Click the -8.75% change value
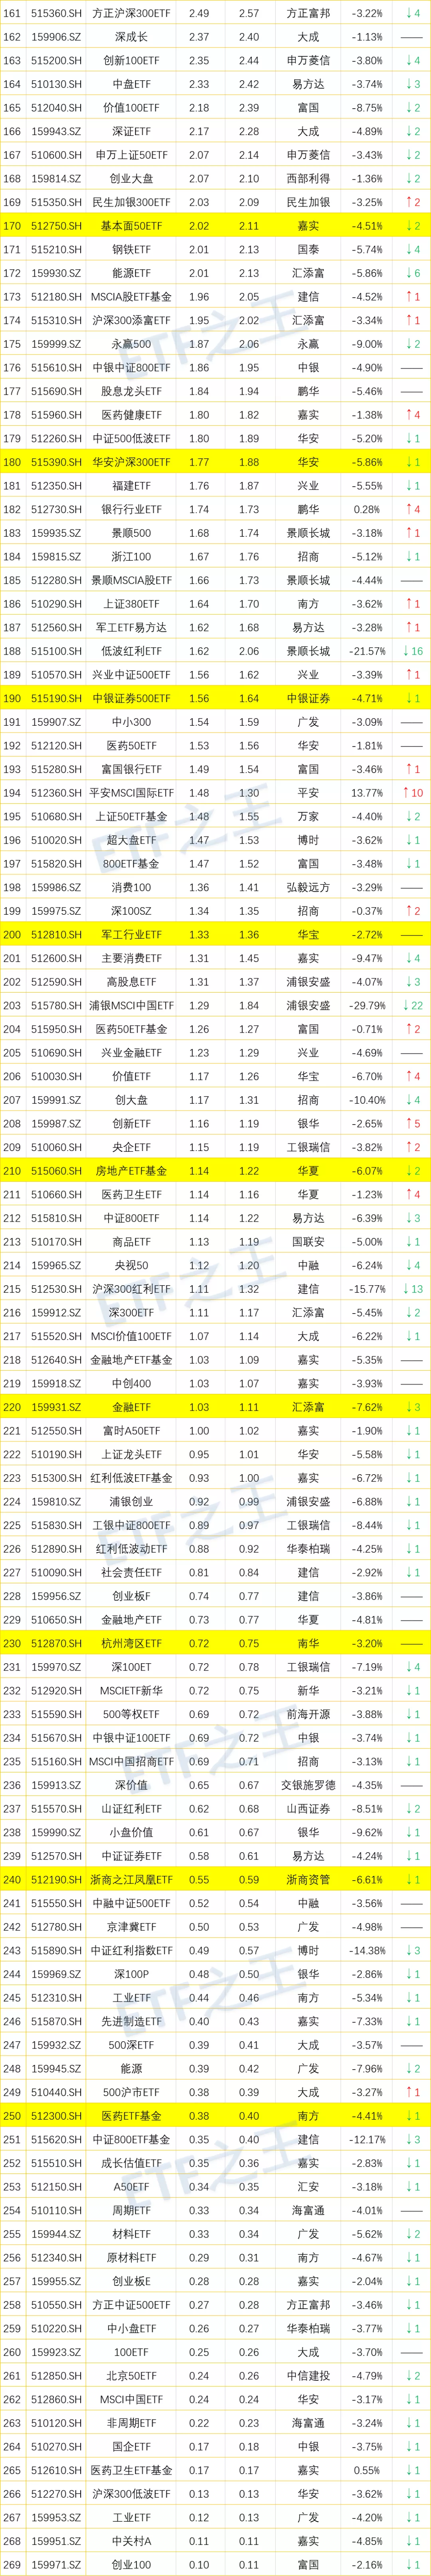The image size is (431, 2576). (367, 108)
